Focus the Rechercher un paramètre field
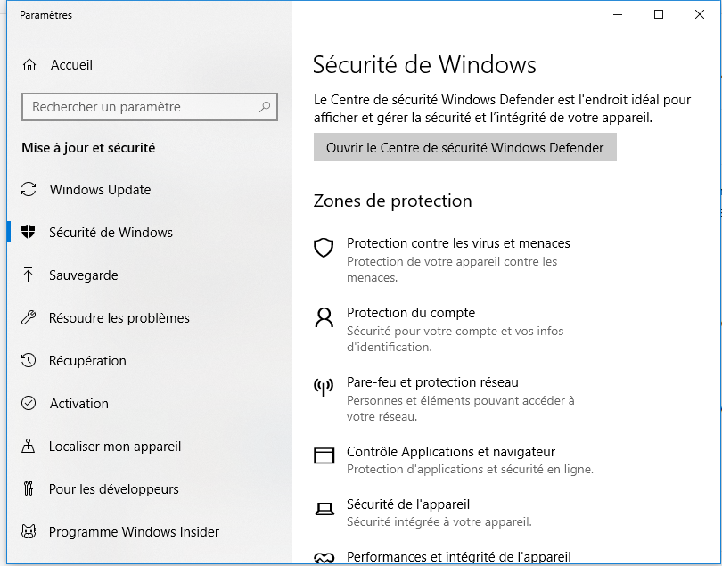The height and width of the screenshot is (566, 722). tap(150, 107)
